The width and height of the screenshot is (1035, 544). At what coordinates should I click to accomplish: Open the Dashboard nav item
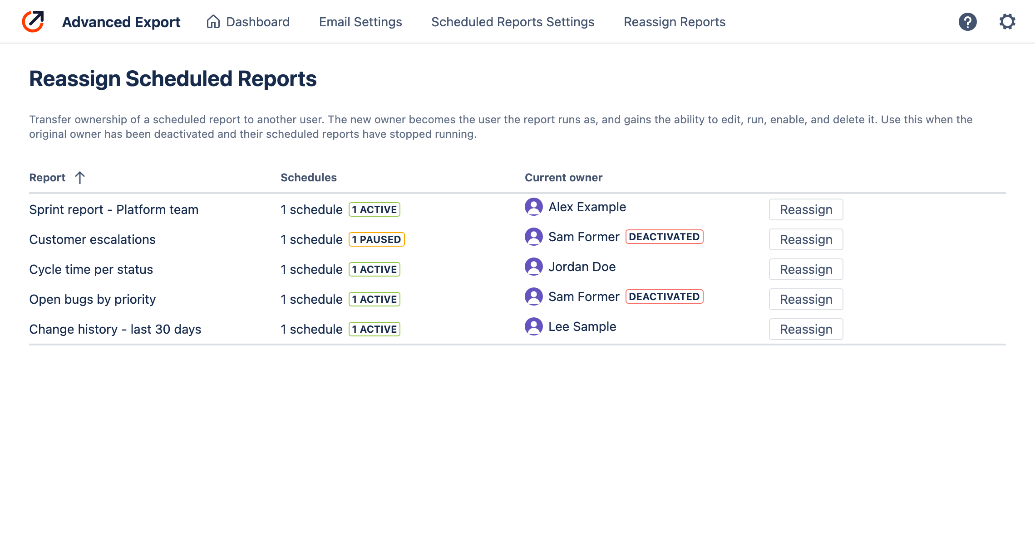point(248,22)
